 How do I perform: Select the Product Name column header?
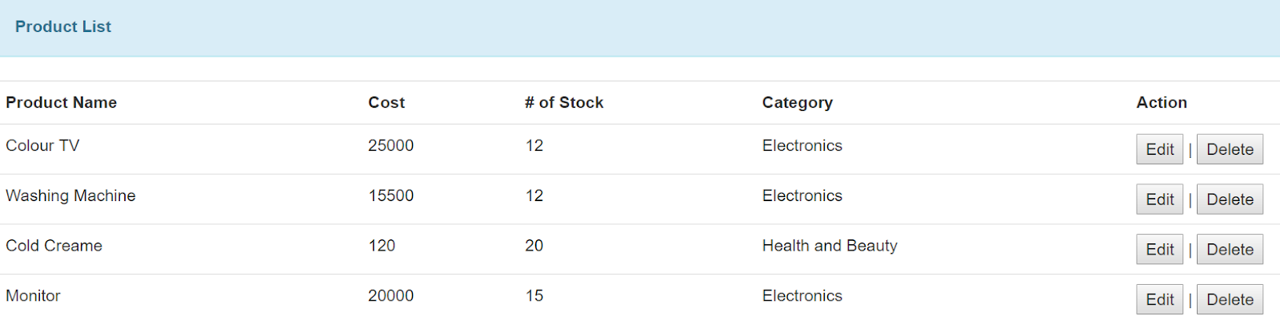point(62,102)
